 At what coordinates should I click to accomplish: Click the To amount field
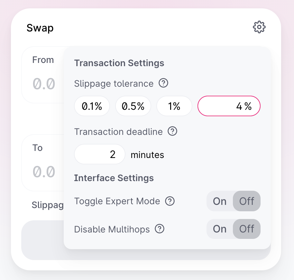tap(44, 172)
